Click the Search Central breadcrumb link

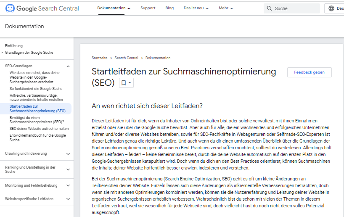tap(126, 58)
